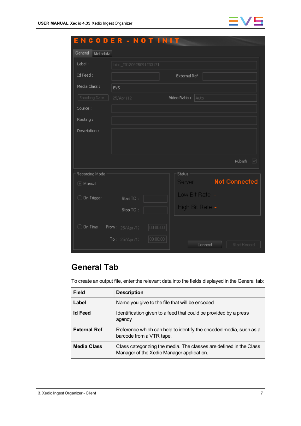Image resolution: width=301 pixels, height=426 pixels.
Task: Click the Routing field
Action: [184, 121]
